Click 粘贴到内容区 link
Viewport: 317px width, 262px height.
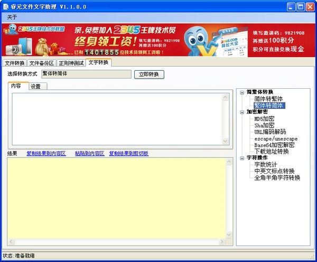tap(90, 153)
